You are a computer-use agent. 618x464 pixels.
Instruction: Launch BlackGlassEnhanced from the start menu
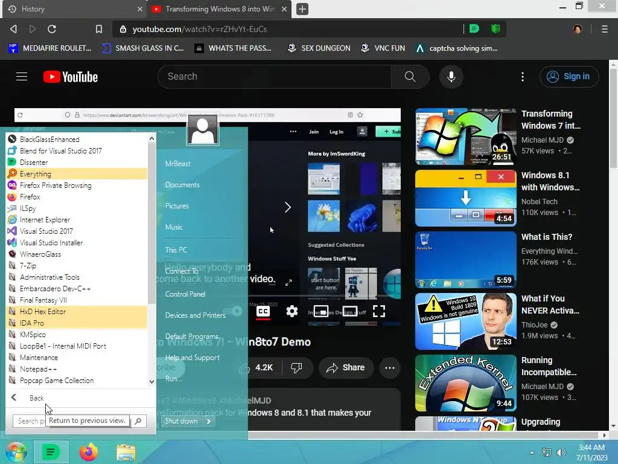pos(77,140)
